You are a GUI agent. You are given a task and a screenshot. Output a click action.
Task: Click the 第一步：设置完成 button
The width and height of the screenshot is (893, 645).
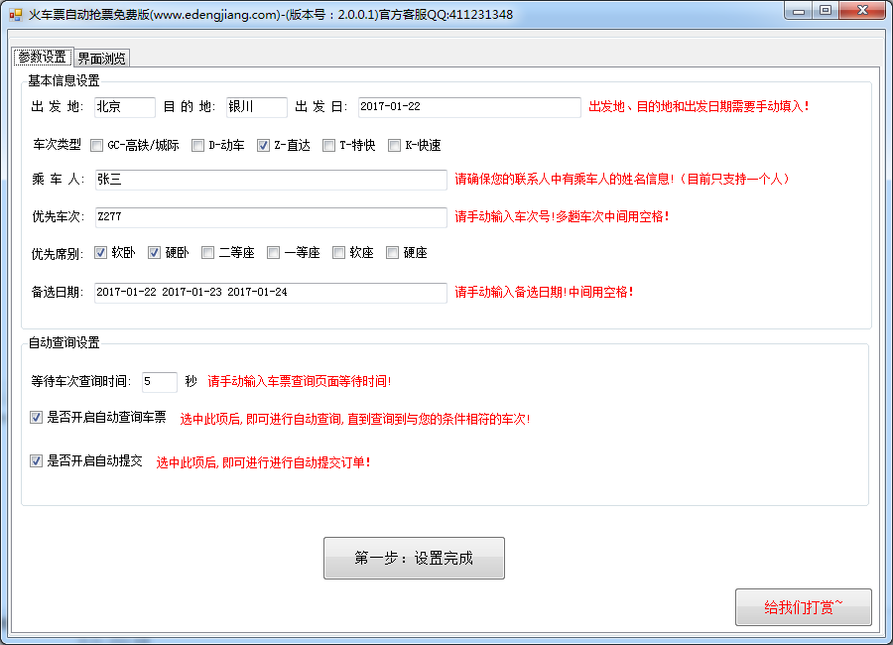414,558
